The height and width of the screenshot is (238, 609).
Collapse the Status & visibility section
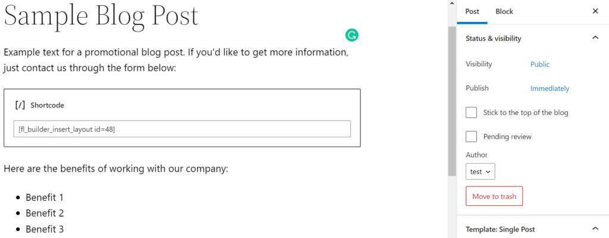click(x=595, y=39)
